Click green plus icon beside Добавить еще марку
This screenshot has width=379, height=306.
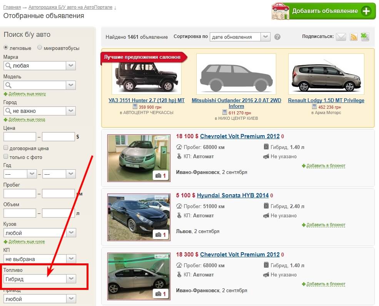5,94
